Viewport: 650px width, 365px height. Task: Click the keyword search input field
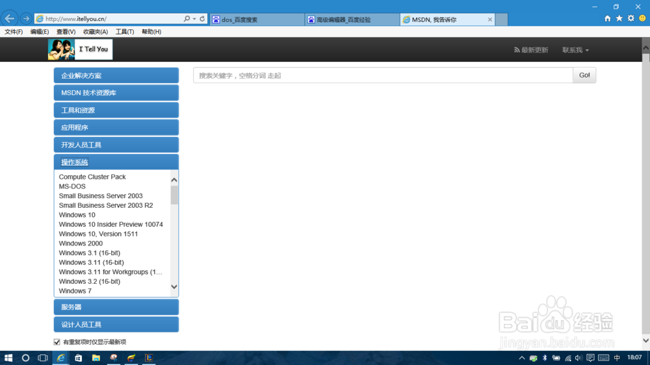(383, 75)
